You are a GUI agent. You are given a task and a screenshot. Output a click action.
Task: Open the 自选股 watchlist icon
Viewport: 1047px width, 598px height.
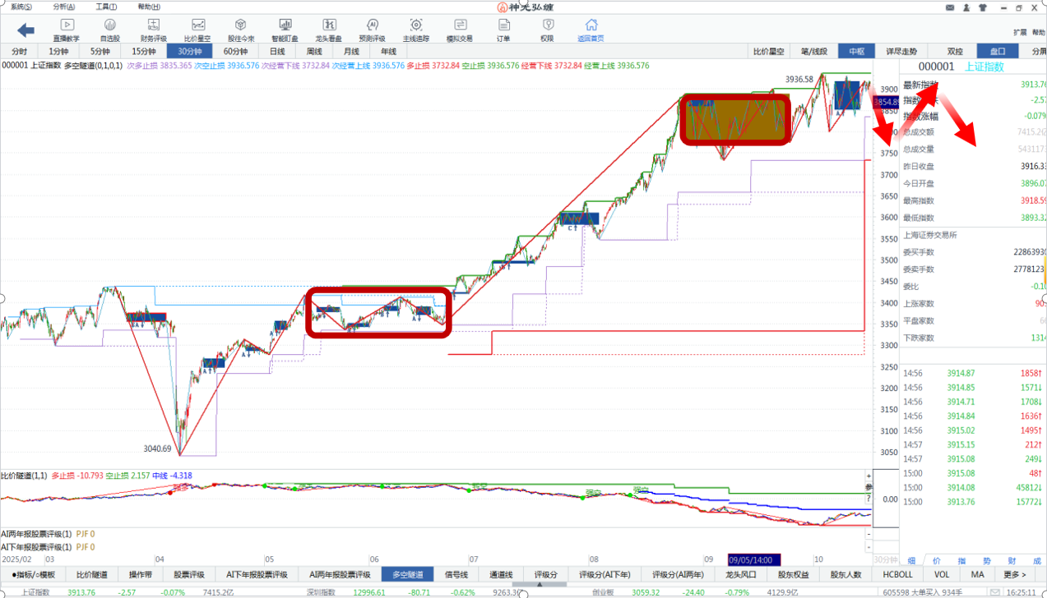coord(109,30)
